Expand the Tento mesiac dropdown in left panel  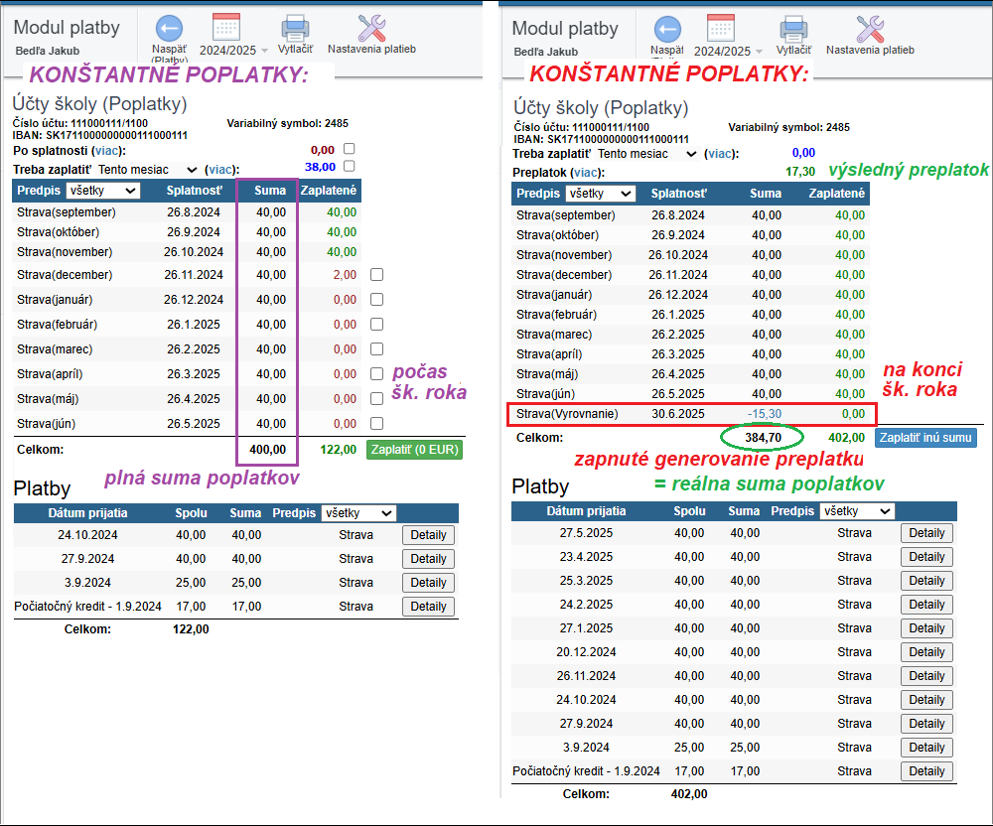148,170
